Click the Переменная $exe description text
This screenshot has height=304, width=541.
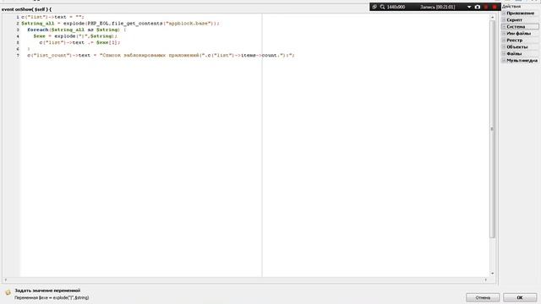52,297
